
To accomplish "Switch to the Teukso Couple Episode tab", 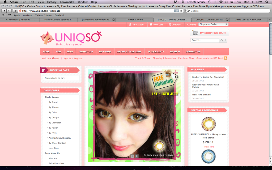I will pyautogui.click(x=59, y=20).
